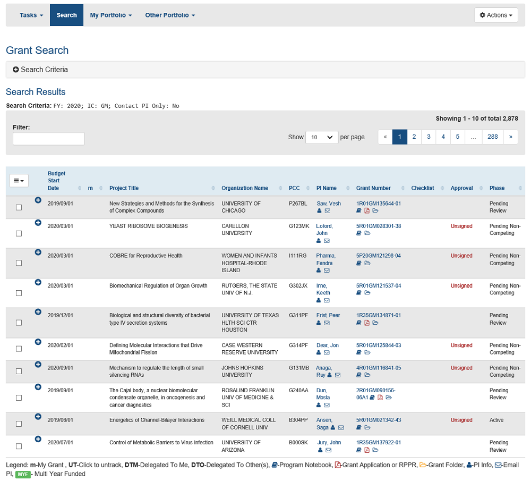Email PI Dear, Jon via envelope icon
This screenshot has height=481, width=531.
coord(327,352)
